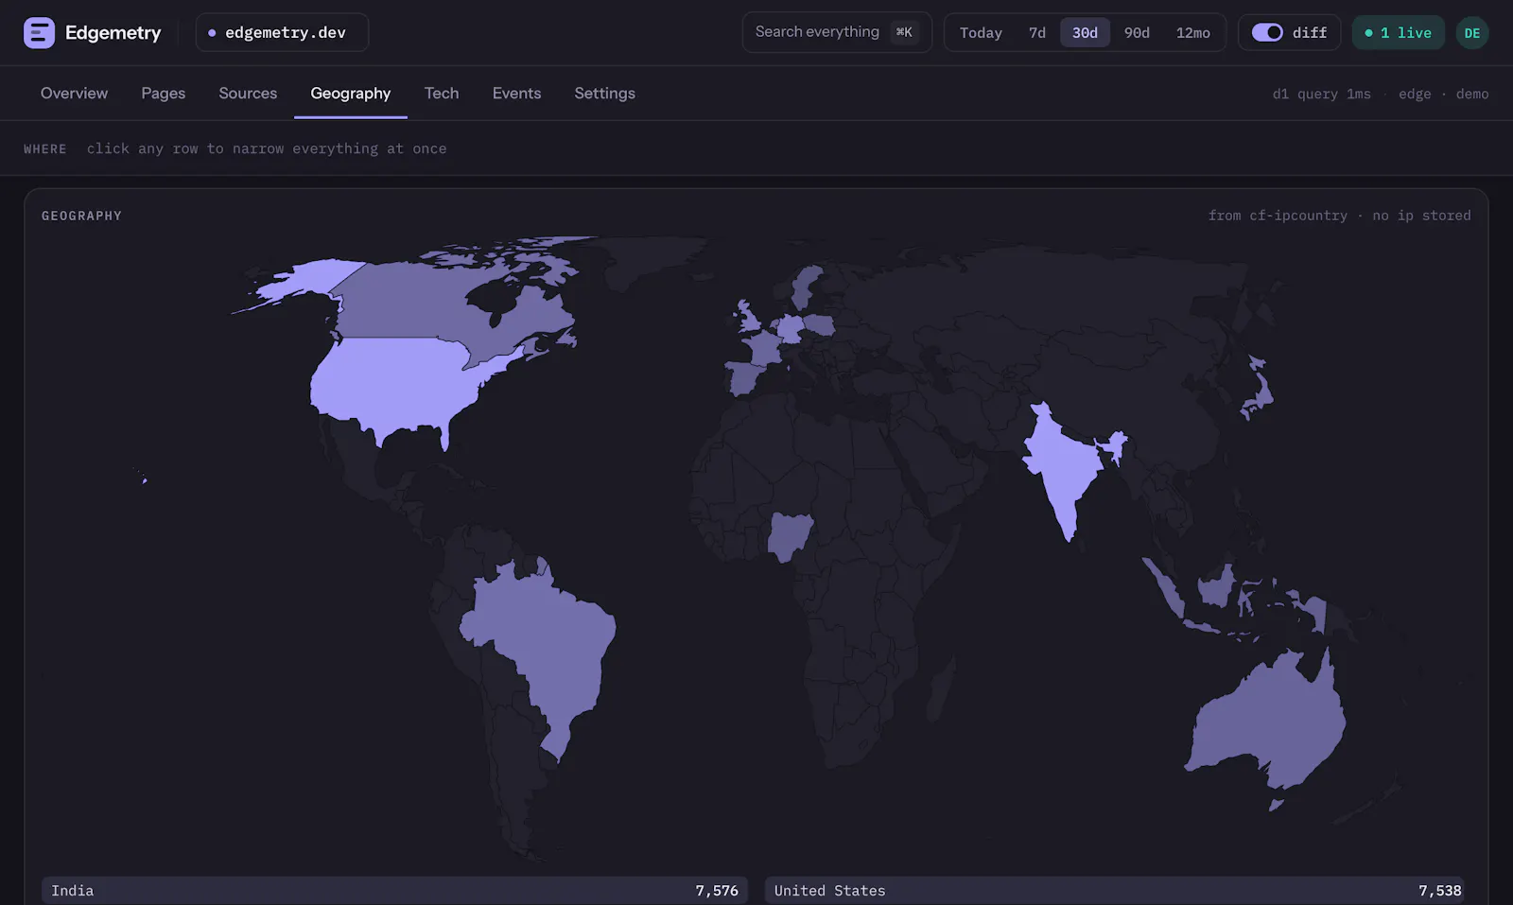Switch to the Sources tab

tap(248, 93)
